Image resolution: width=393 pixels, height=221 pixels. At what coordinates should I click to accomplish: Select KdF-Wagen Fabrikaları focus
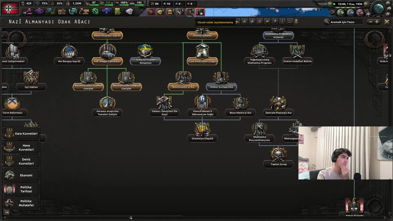click(107, 54)
